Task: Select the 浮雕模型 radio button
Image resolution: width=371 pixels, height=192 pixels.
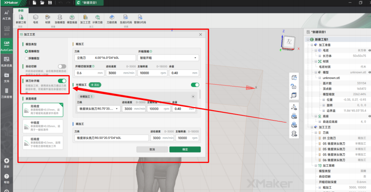Action: pyautogui.click(x=26, y=58)
